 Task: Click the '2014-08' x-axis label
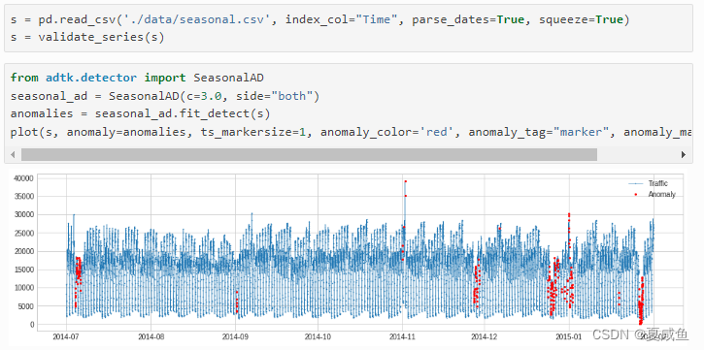point(151,337)
